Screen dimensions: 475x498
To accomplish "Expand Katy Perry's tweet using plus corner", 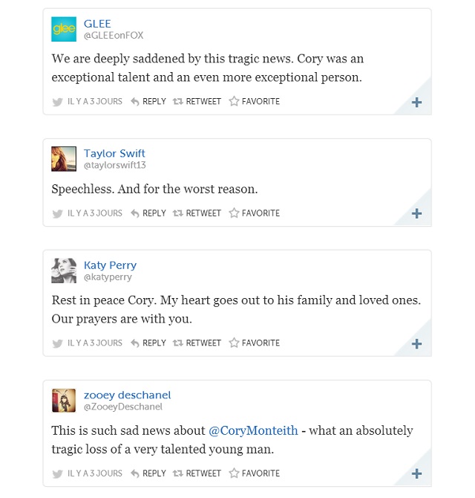I will point(416,344).
